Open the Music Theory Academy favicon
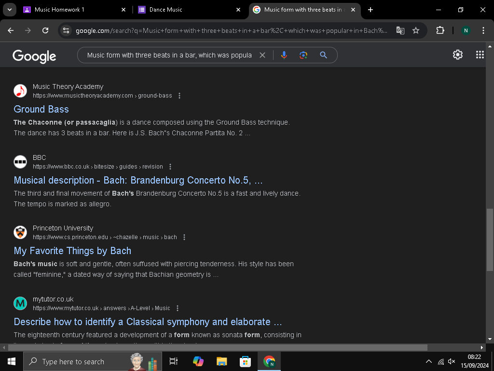Image resolution: width=494 pixels, height=371 pixels. tap(20, 91)
